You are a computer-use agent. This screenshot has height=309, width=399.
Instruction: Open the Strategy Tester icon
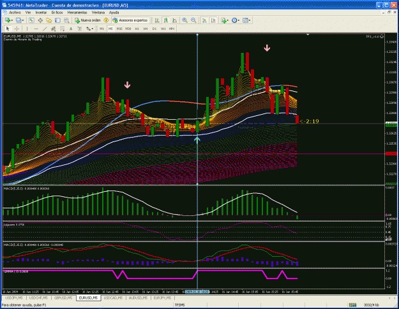[x=66, y=20]
